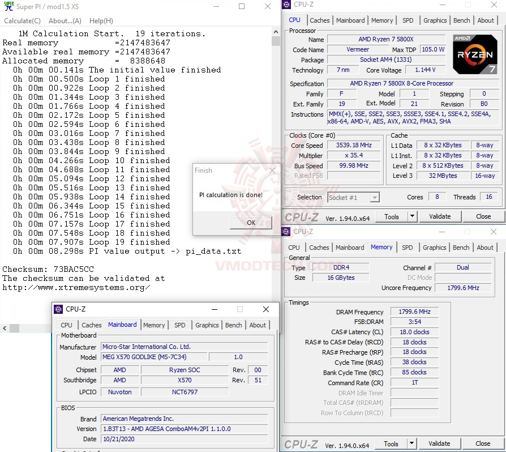The width and height of the screenshot is (506, 452).
Task: Open Bench tab in top CPU-Z window
Action: (461, 20)
